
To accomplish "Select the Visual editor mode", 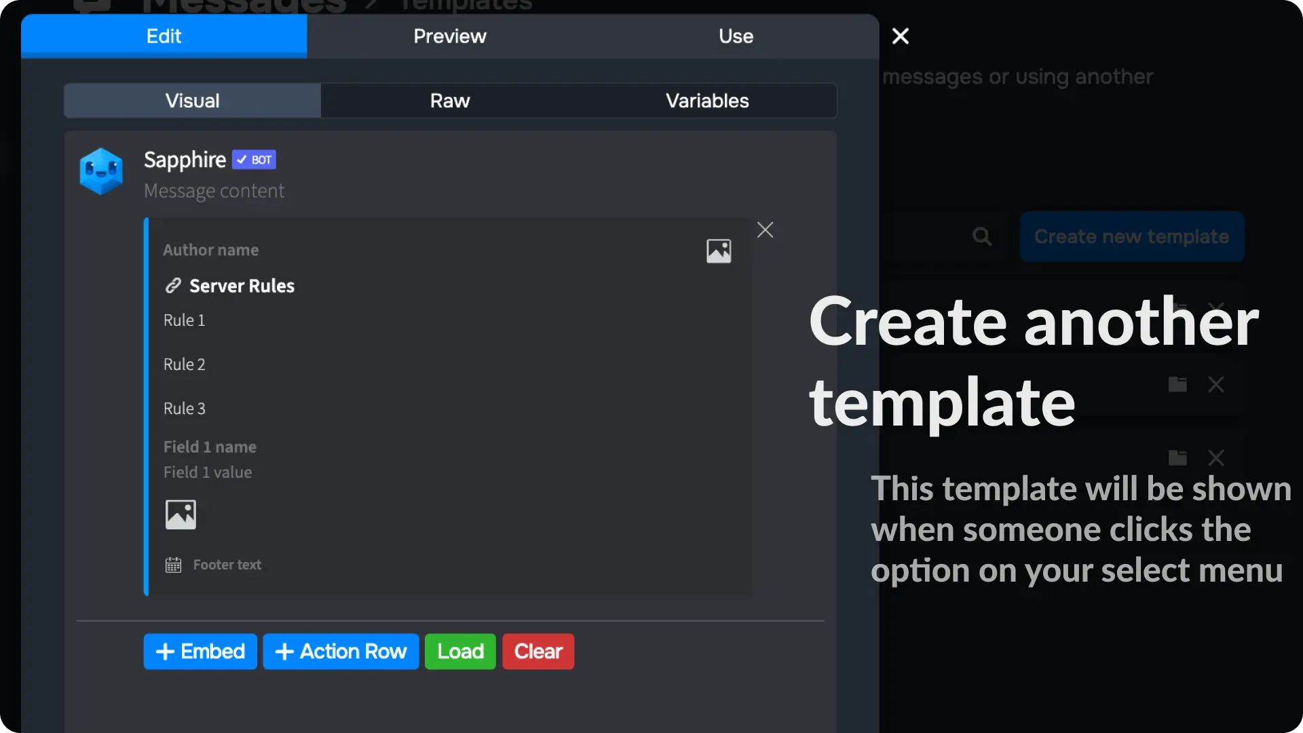I will (x=193, y=100).
